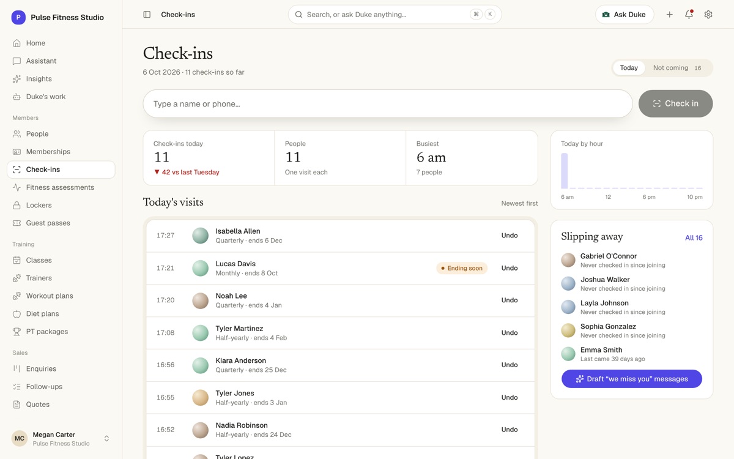Open settings gear icon
The height and width of the screenshot is (459, 734).
tap(708, 15)
